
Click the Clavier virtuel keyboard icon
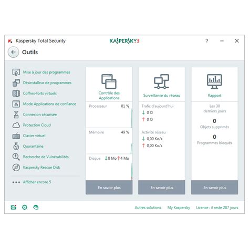(16, 136)
